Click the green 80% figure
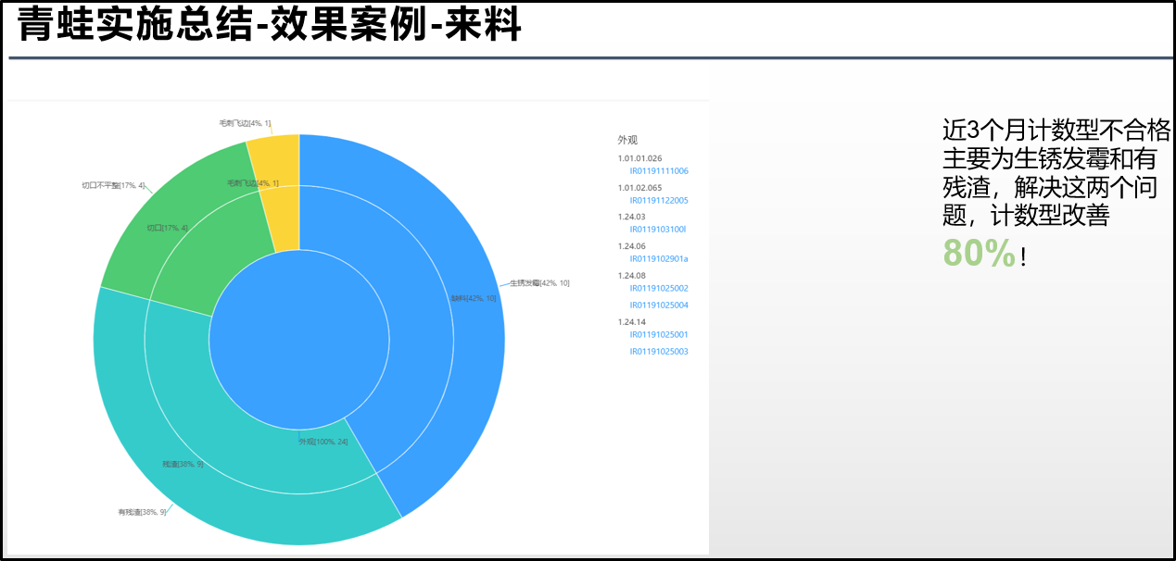Screen dimensions: 1176x561 coord(979,253)
